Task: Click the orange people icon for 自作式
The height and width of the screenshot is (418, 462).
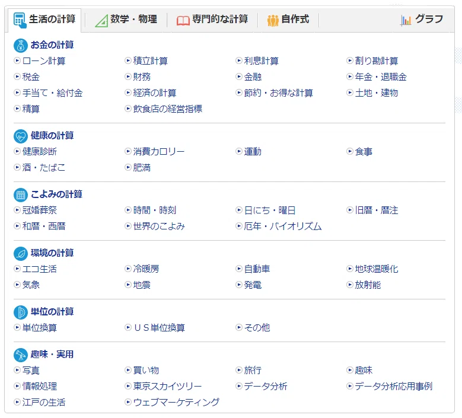Action: (273, 20)
